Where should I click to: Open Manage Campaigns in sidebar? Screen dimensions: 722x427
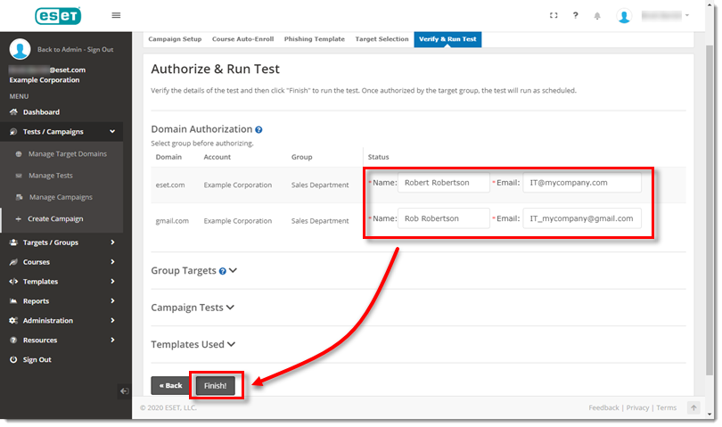[60, 197]
